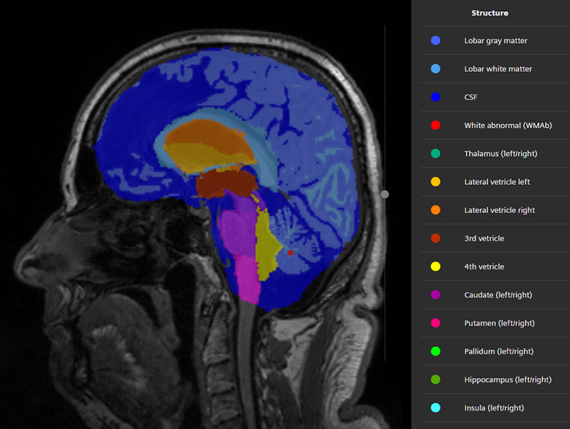Select 'Lateral vetricle right' label

pyautogui.click(x=500, y=210)
